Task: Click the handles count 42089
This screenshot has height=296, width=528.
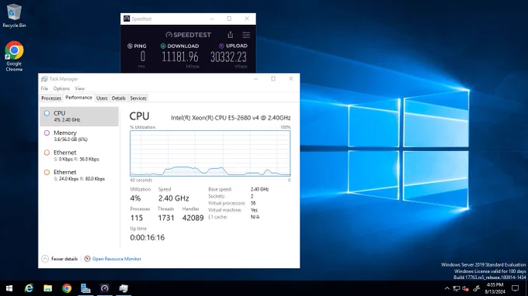Action: click(193, 218)
